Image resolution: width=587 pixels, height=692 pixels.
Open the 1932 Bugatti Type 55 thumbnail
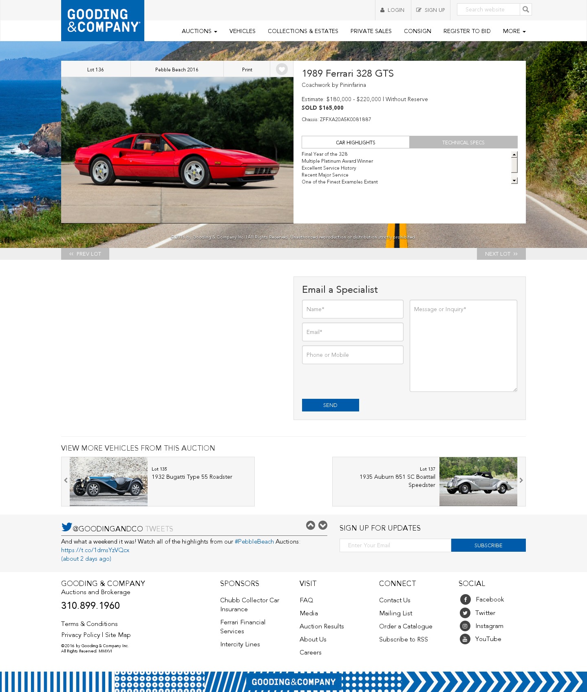pyautogui.click(x=108, y=482)
